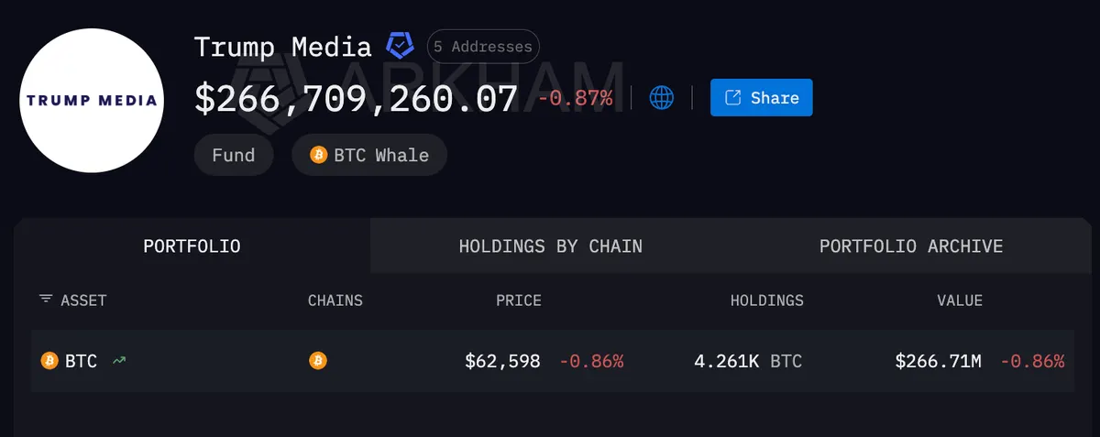The image size is (1100, 437).
Task: Click the share arrow icon
Action: [x=732, y=97]
